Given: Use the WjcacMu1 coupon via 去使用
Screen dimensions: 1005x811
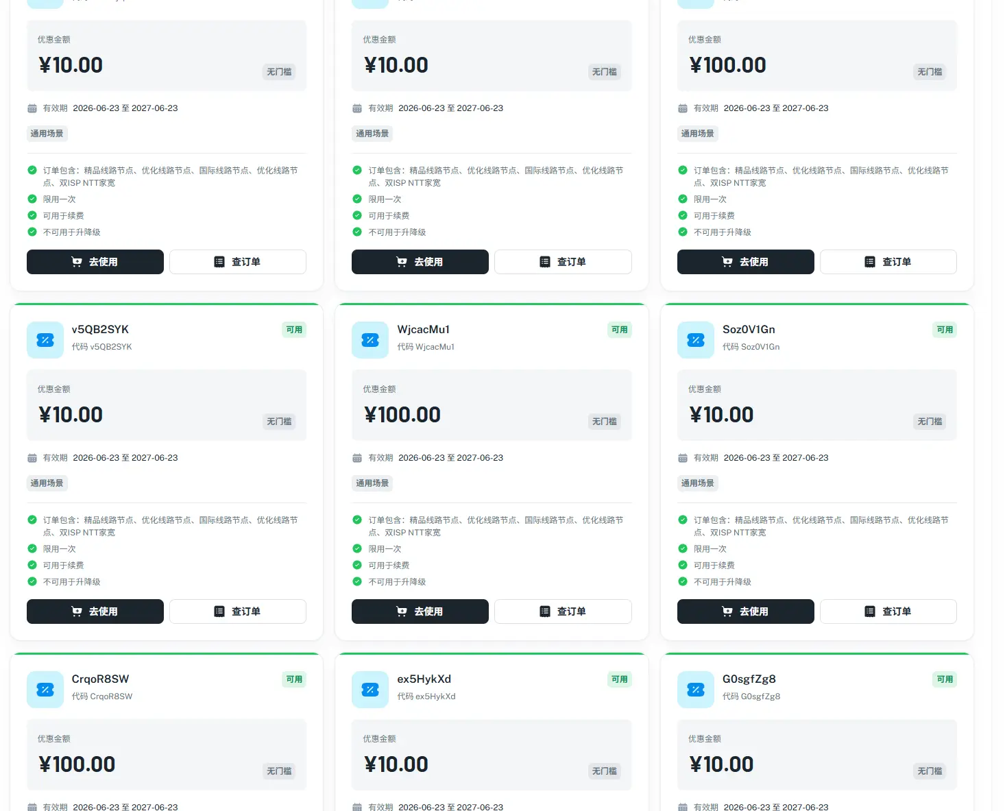Looking at the screenshot, I should coord(420,612).
